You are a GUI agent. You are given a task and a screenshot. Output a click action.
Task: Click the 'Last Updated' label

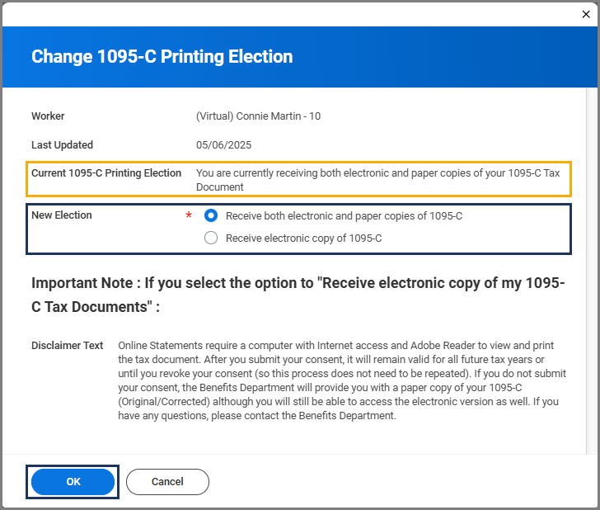62,145
